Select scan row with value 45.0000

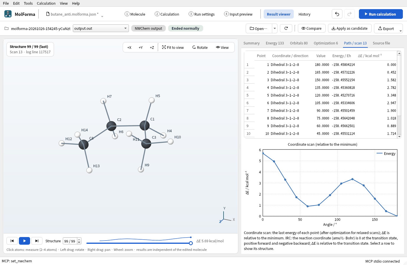tap(320, 133)
